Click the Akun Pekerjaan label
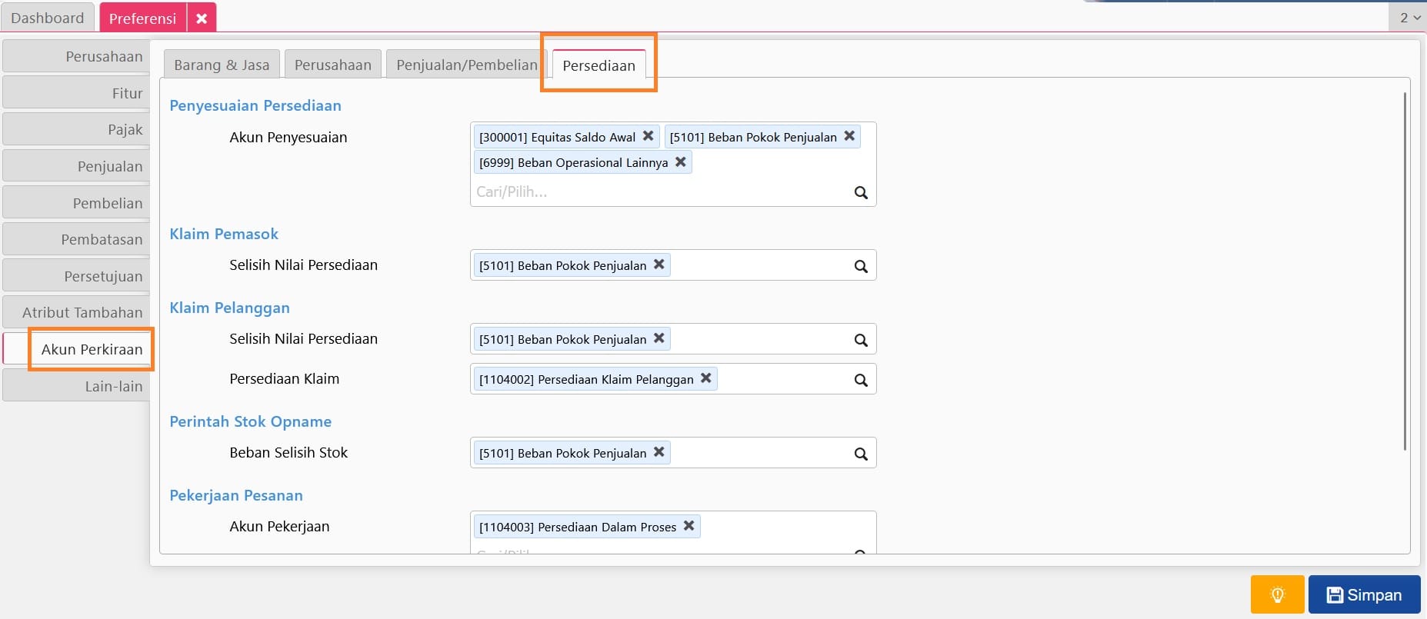Screen dimensions: 1427x619 pyautogui.click(x=279, y=526)
